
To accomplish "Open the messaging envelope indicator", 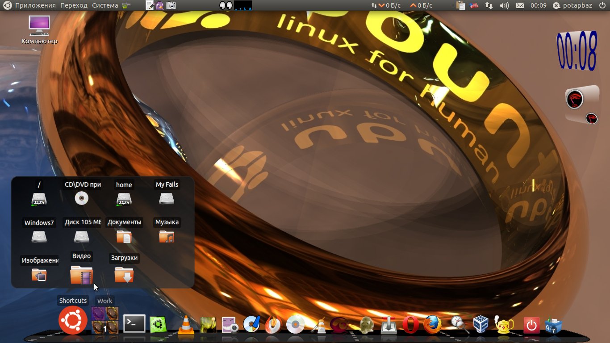I will 520,5.
